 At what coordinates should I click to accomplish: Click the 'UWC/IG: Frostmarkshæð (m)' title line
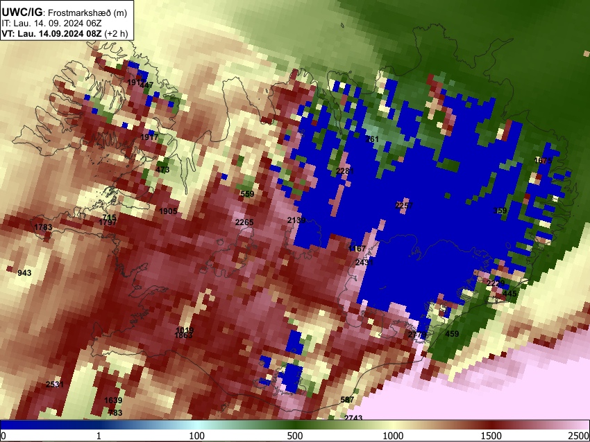coord(65,12)
